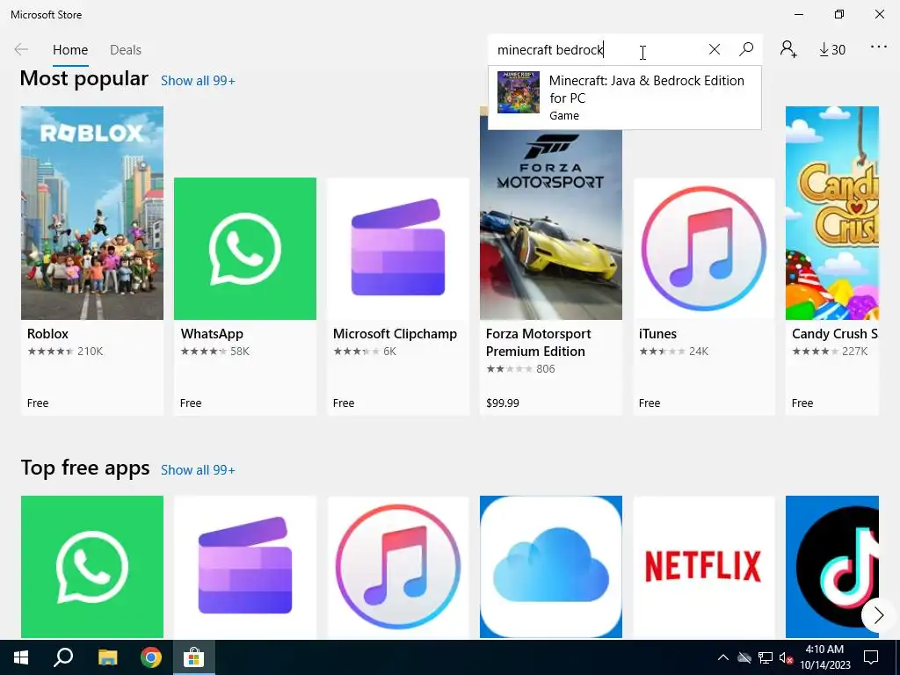The image size is (900, 675).
Task: Go back using the back arrow
Action: [x=21, y=49]
